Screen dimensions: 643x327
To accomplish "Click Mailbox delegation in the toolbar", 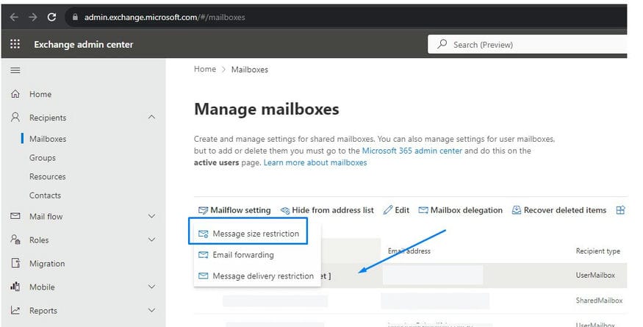I will [x=460, y=210].
